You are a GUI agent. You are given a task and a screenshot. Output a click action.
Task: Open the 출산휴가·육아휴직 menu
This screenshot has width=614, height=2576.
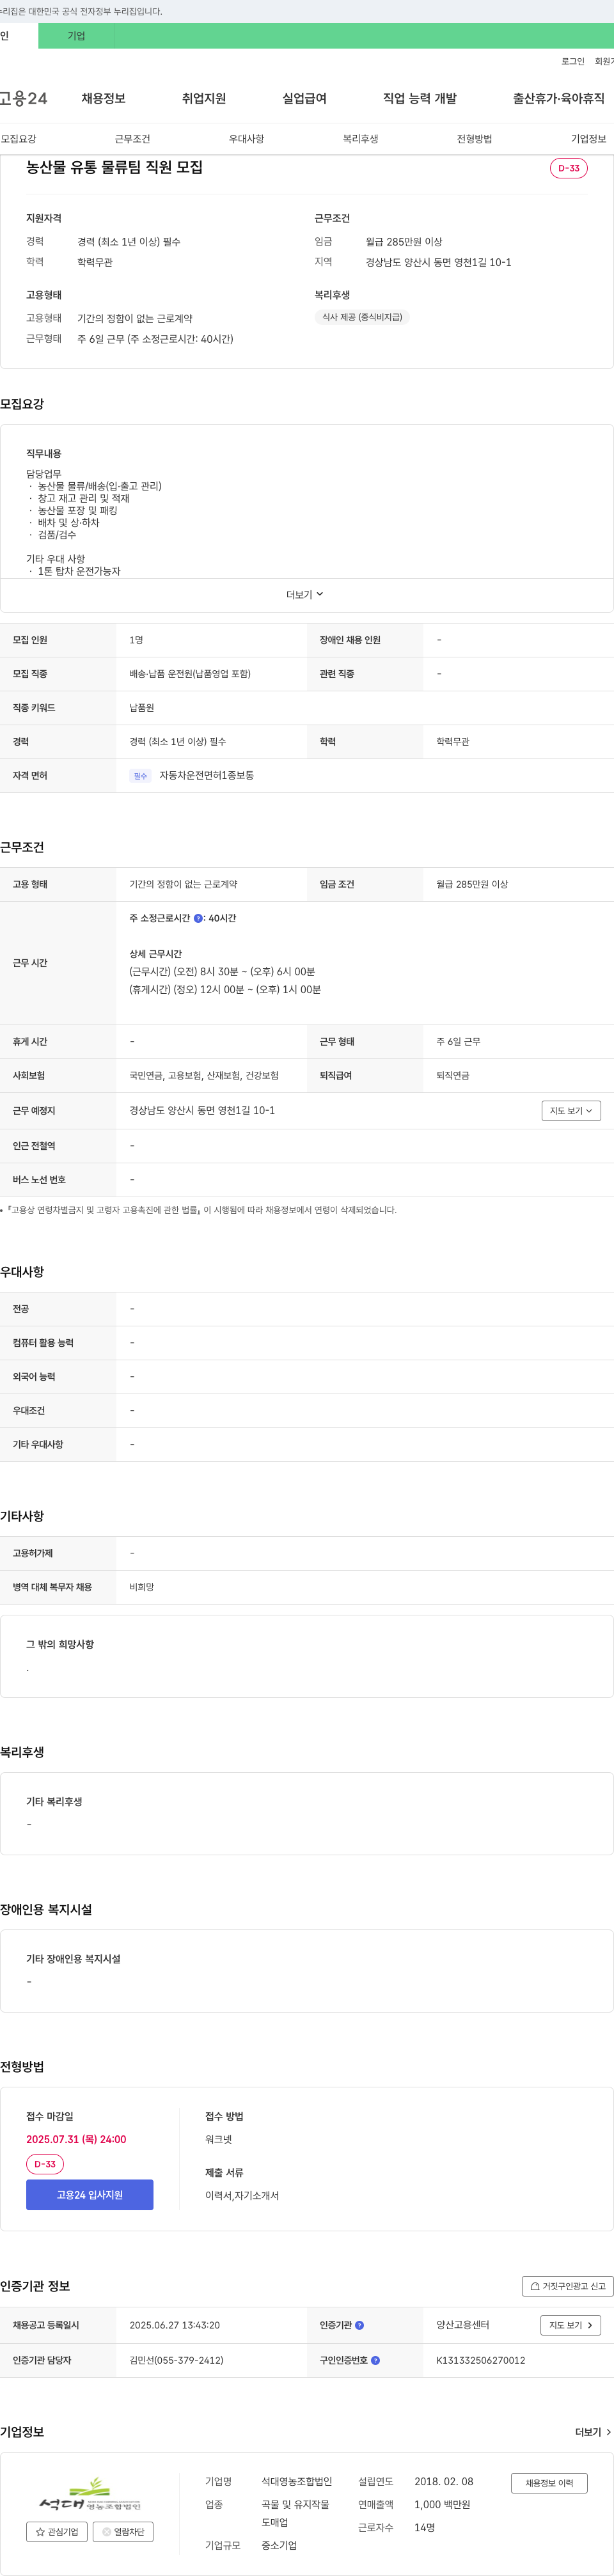[559, 98]
